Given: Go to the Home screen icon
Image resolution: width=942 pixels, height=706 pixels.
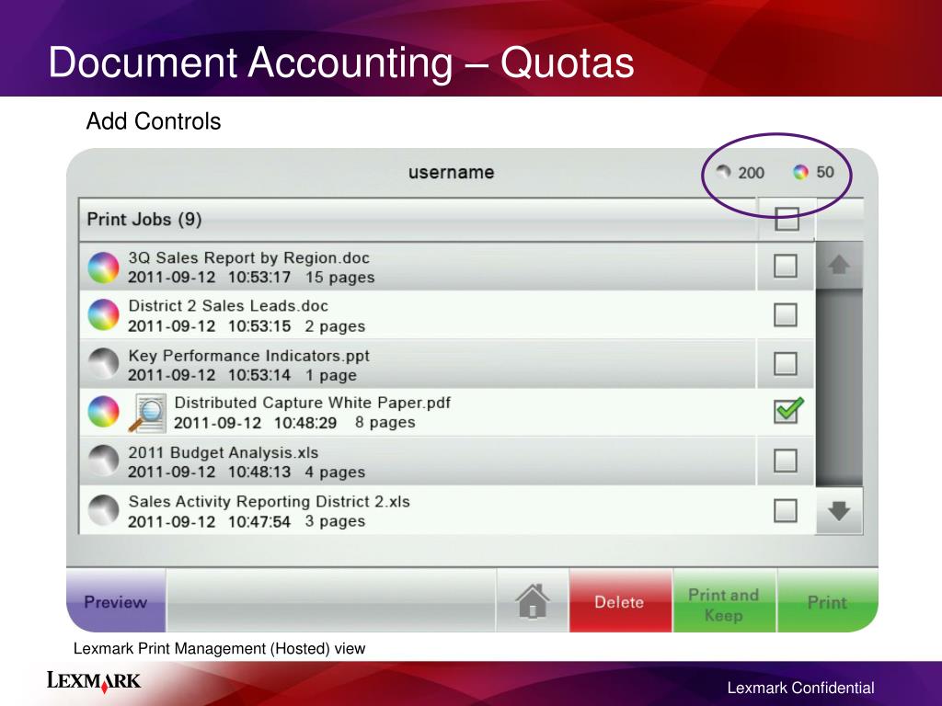Looking at the screenshot, I should [533, 601].
